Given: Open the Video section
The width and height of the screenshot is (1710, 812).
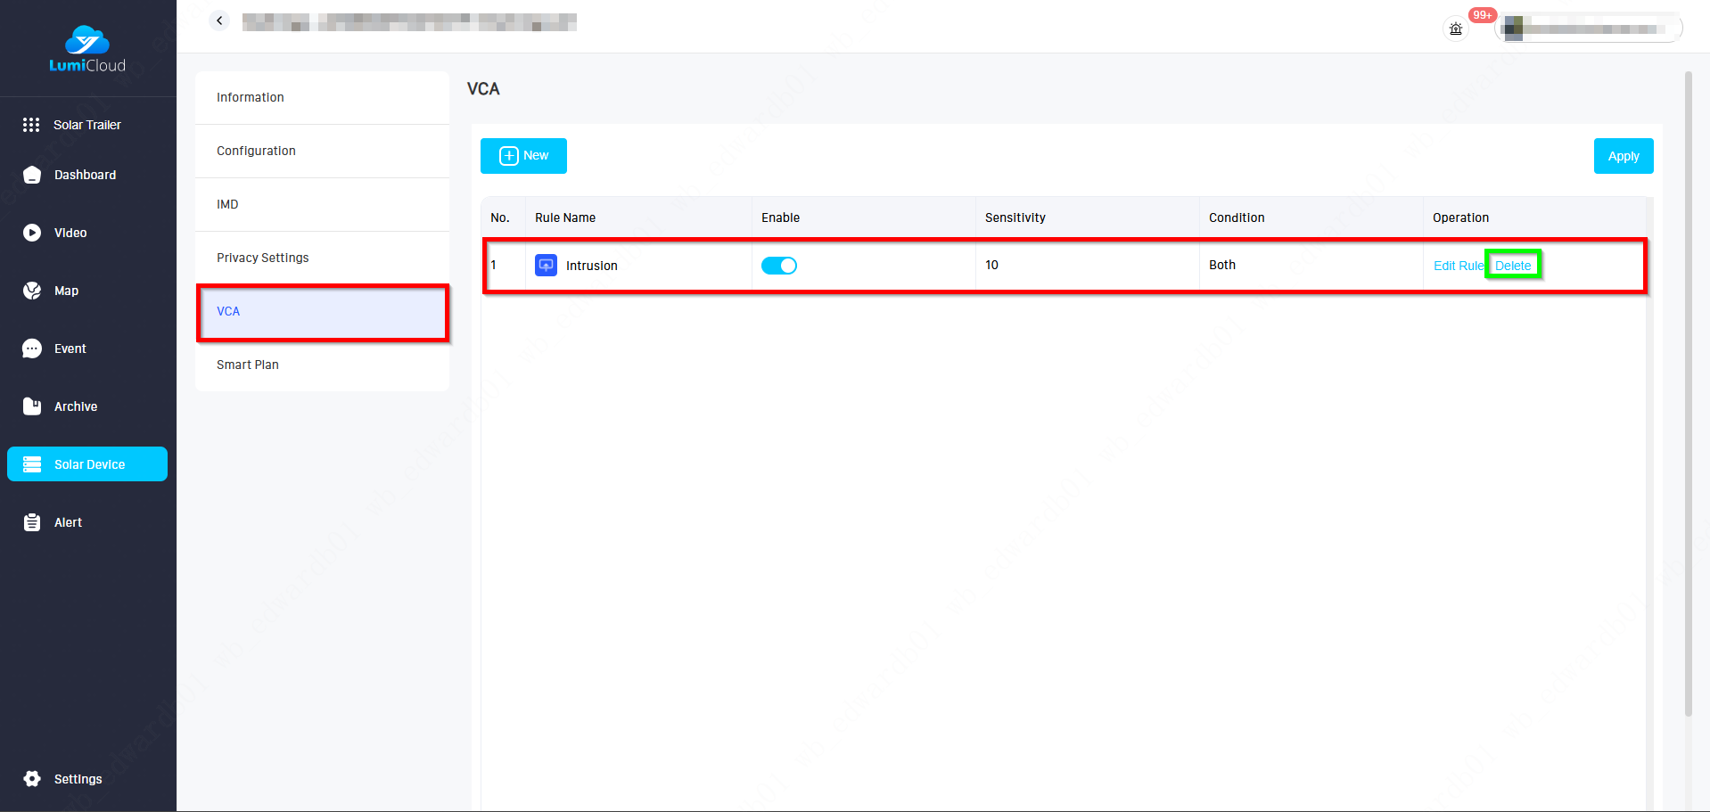Looking at the screenshot, I should (70, 233).
